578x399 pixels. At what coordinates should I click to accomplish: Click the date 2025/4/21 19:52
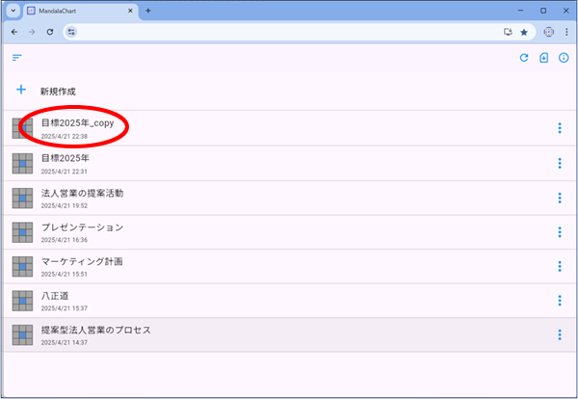pyautogui.click(x=65, y=206)
